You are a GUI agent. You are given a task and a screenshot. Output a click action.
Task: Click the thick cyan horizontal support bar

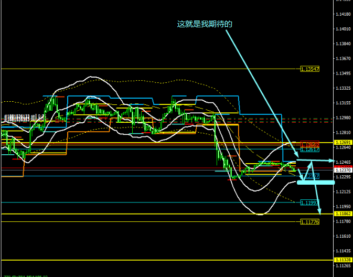315,182
